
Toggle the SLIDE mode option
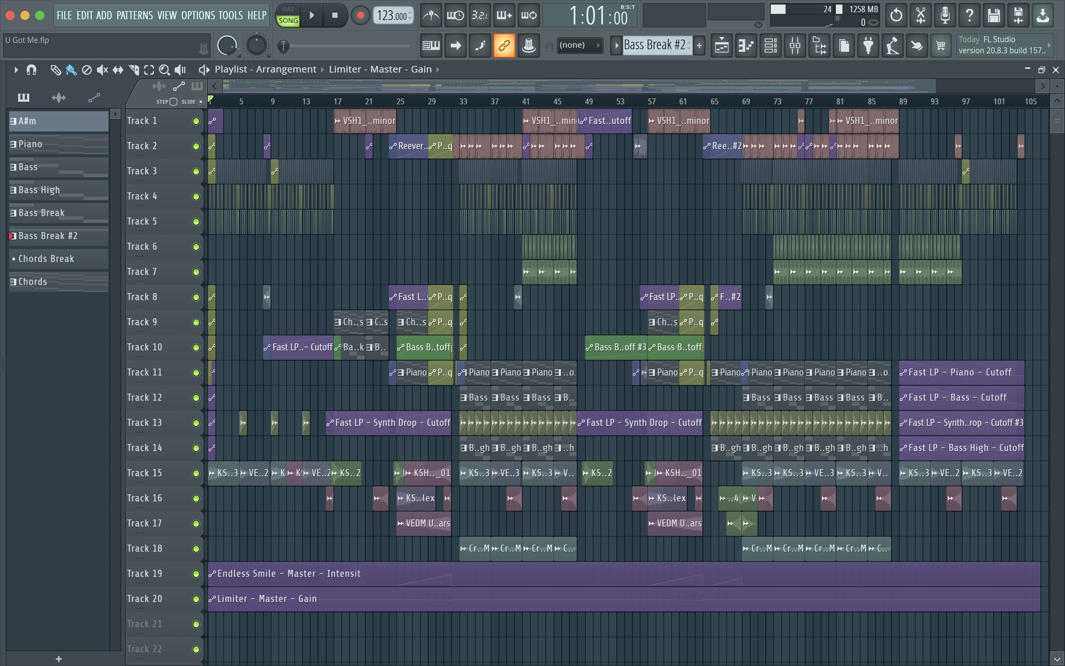[x=201, y=102]
